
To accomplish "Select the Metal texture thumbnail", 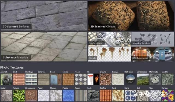I will [x=7, y=96].
